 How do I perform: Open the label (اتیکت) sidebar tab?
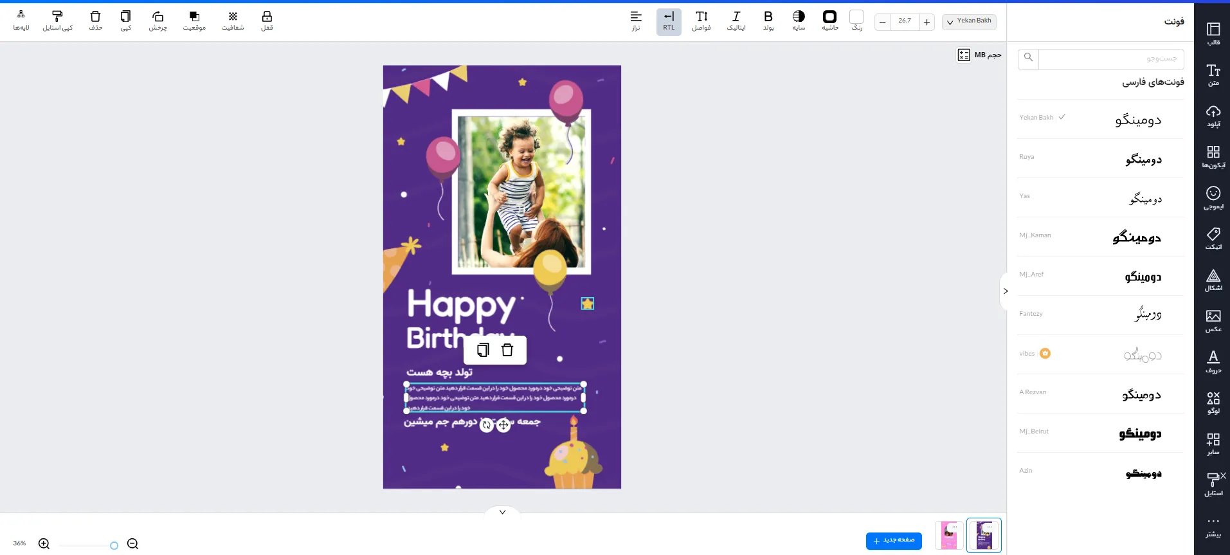click(1213, 239)
